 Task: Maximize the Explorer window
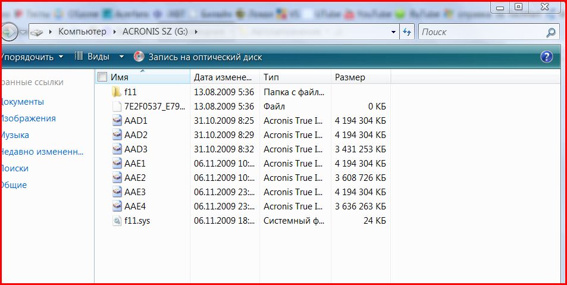(x=519, y=7)
